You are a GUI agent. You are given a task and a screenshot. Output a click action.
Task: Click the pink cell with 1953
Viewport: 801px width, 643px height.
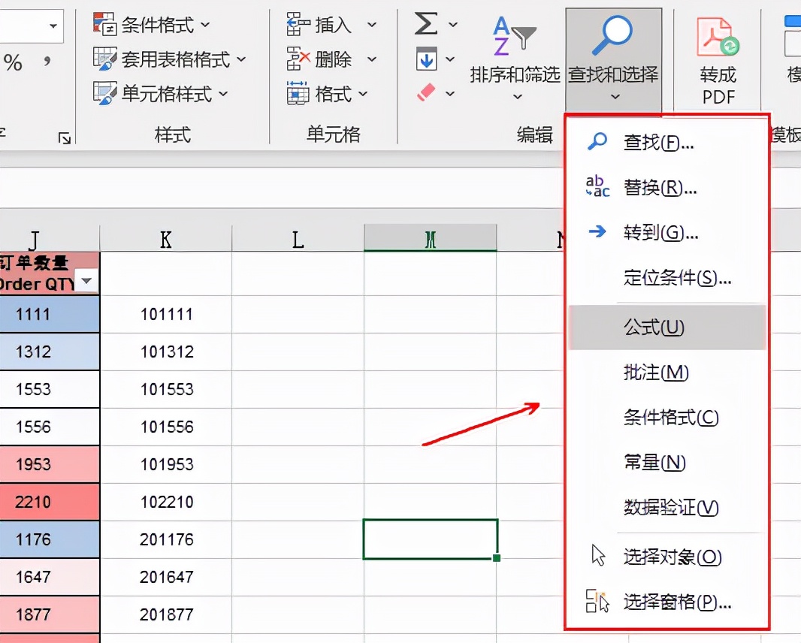49,464
